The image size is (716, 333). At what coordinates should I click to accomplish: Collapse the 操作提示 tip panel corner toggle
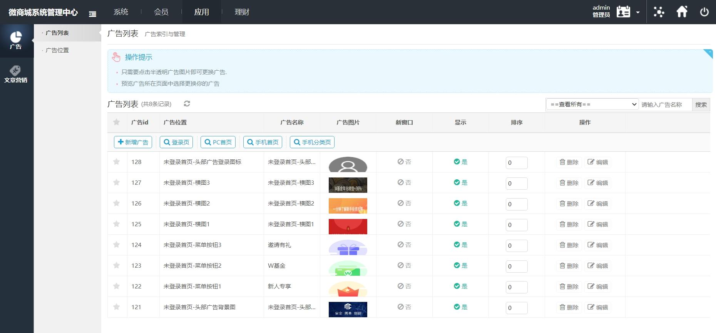708,53
